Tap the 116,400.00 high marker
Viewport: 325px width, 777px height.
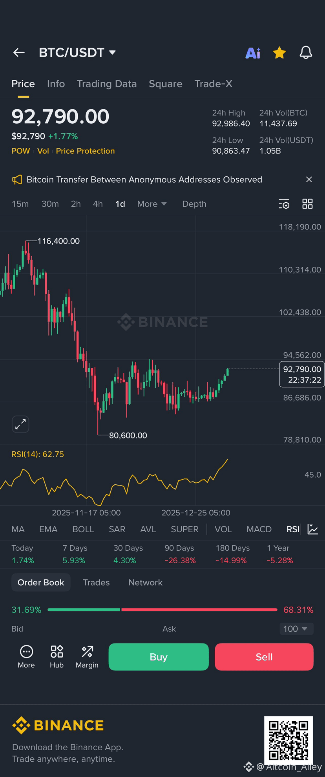click(x=58, y=241)
